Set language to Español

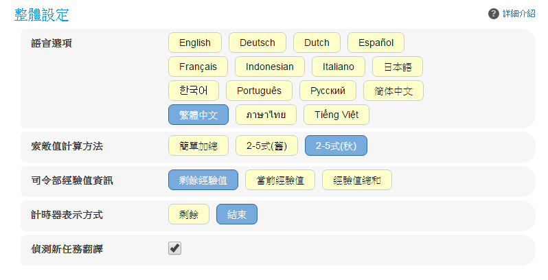click(x=376, y=43)
